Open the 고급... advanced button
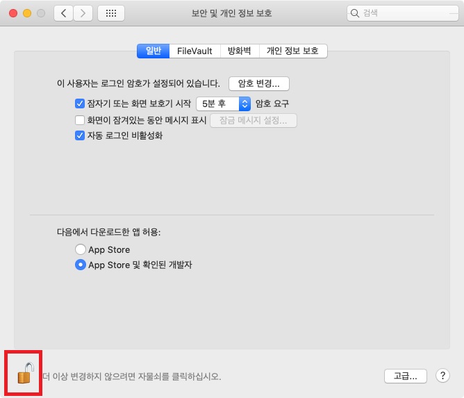This screenshot has height=398, width=464. coord(406,376)
